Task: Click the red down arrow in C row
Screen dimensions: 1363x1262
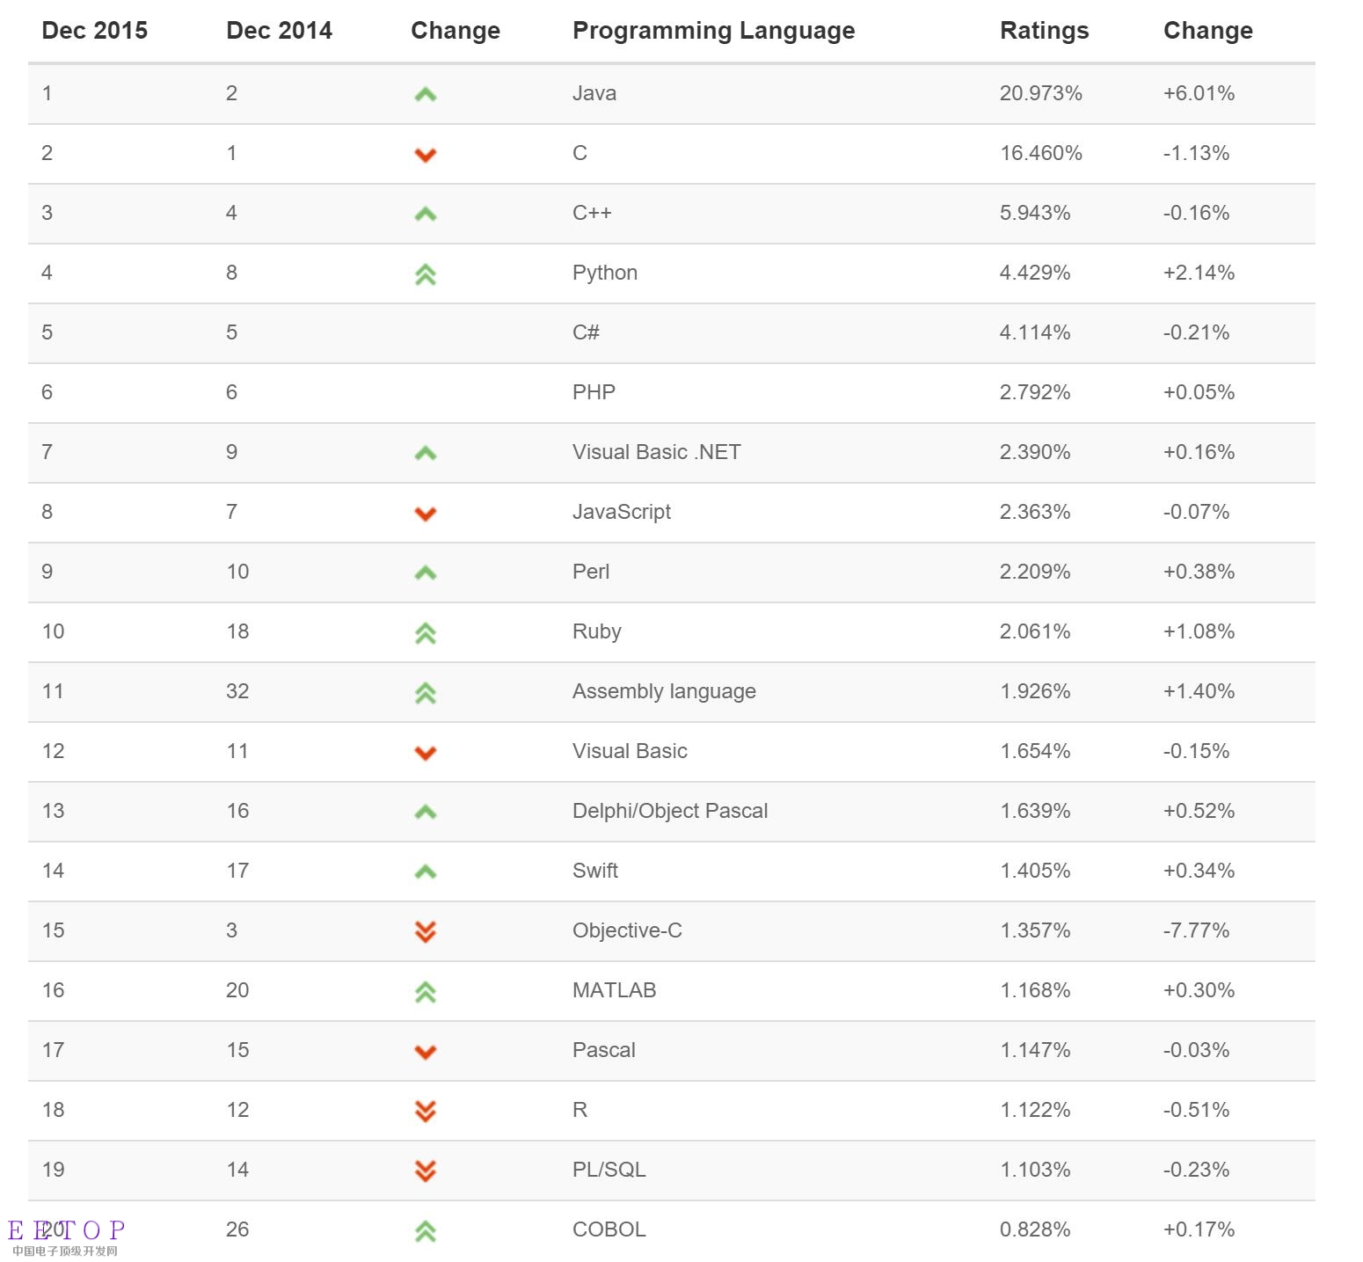Action: point(426,155)
